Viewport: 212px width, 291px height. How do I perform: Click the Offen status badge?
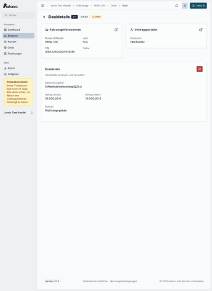tap(96, 17)
